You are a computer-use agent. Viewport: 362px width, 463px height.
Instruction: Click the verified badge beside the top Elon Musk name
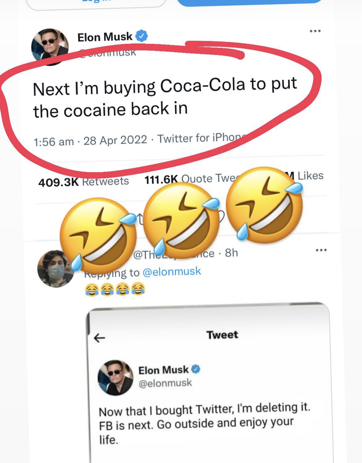pyautogui.click(x=142, y=36)
